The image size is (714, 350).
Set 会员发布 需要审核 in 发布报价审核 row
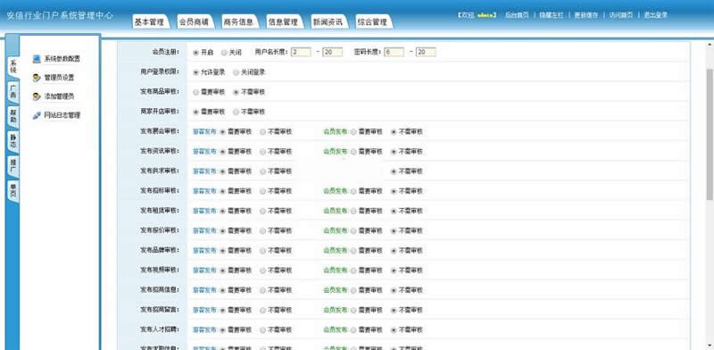tap(353, 230)
